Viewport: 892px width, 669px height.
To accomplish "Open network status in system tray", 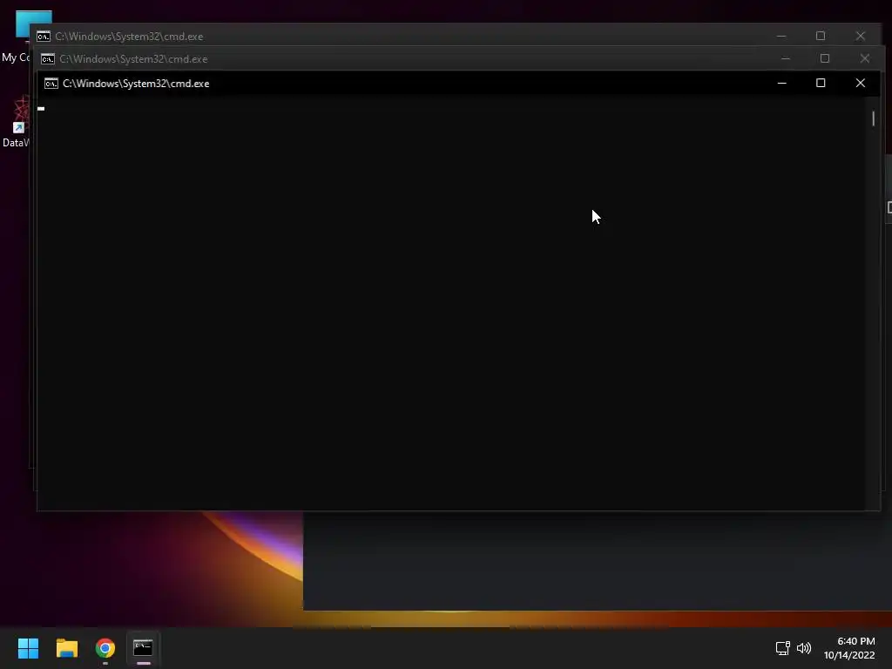I will point(783,648).
